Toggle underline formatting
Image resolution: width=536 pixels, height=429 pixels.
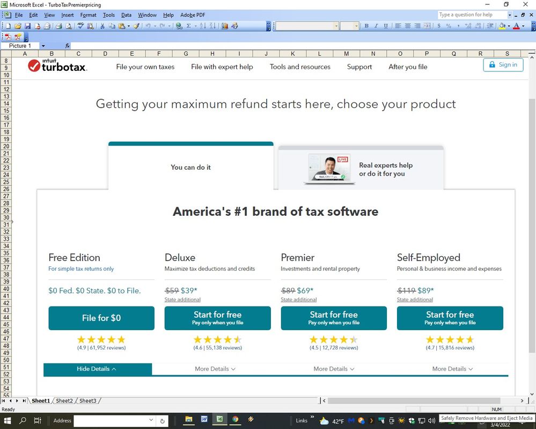pos(386,26)
